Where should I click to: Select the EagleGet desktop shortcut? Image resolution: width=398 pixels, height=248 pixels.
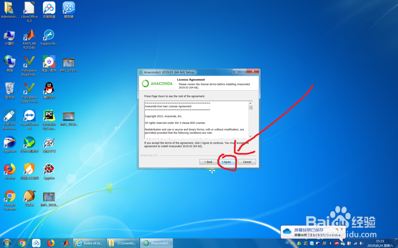coord(10,145)
